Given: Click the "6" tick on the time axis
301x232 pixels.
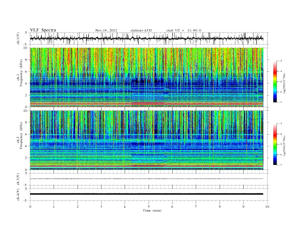Looking at the screenshot, I should pos(173,207).
